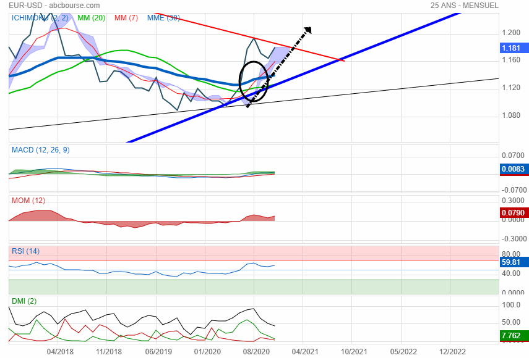Select the blue MME (30) legend label
The image size is (529, 358).
[163, 18]
